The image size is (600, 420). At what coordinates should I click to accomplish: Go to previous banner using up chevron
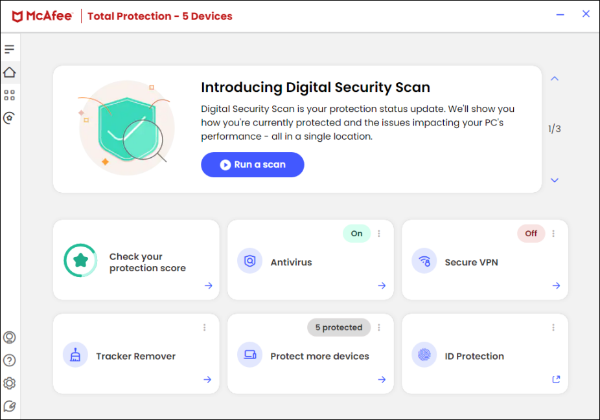[x=554, y=78]
